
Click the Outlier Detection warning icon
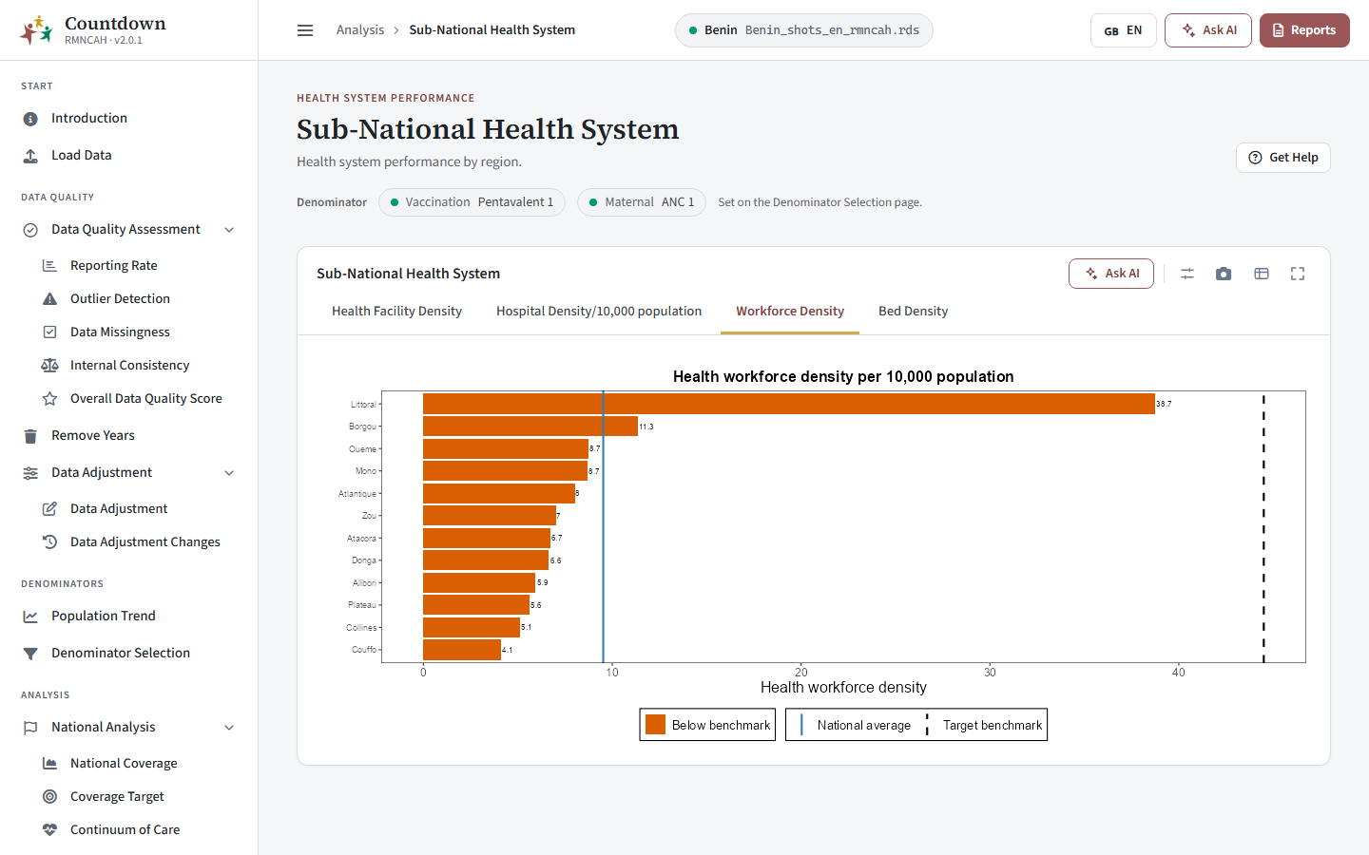[x=49, y=299]
